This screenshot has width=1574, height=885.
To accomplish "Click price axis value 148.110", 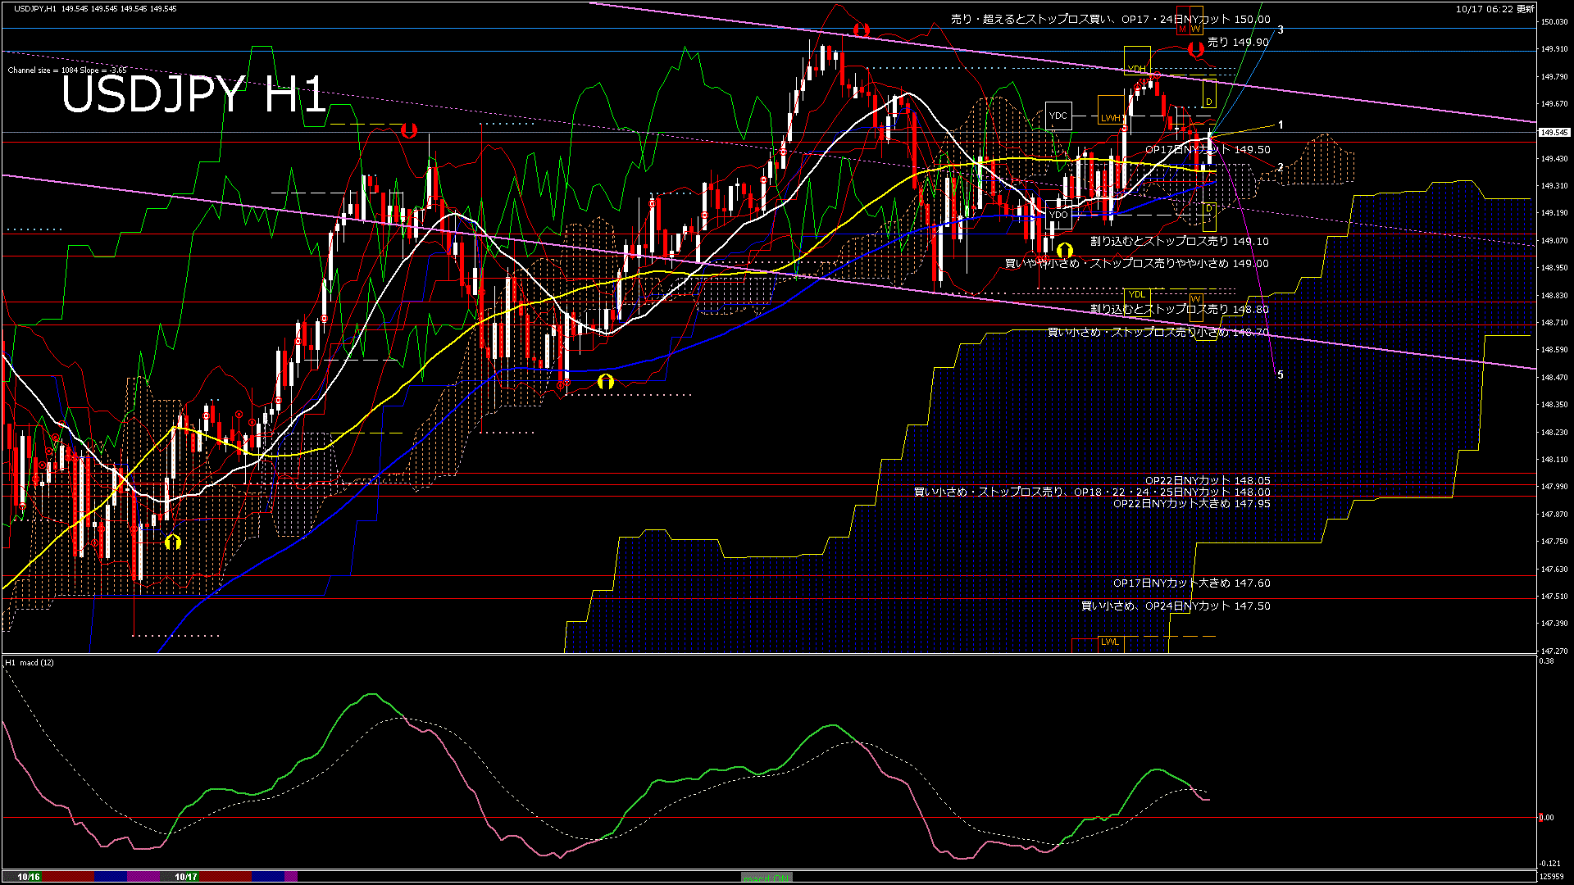I will point(1554,460).
